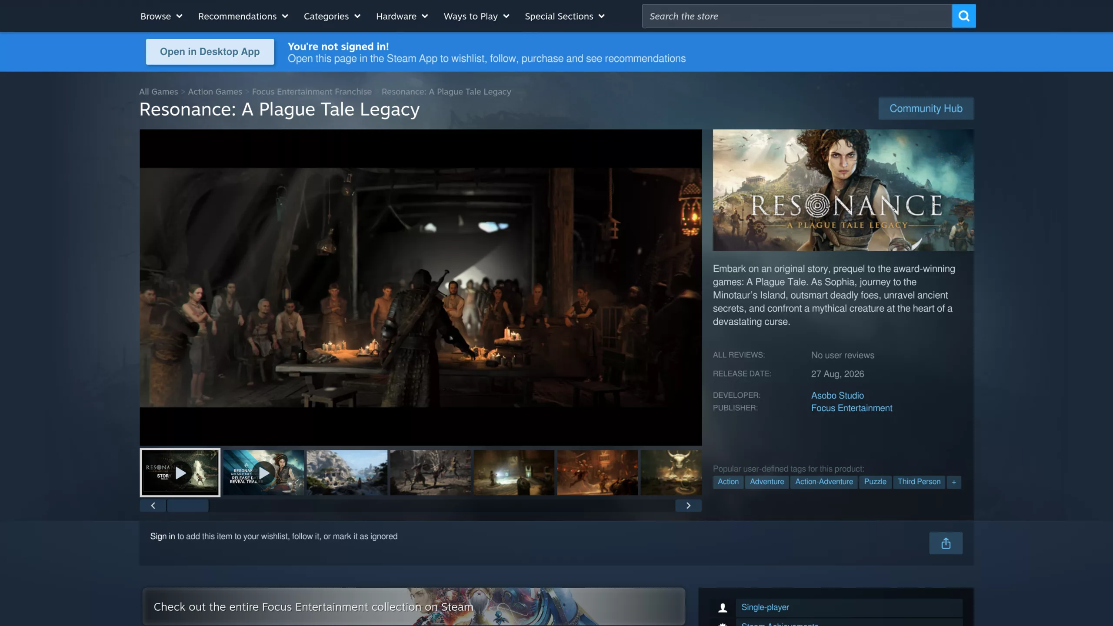Select the Third Person tag
The width and height of the screenshot is (1113, 626).
(919, 482)
